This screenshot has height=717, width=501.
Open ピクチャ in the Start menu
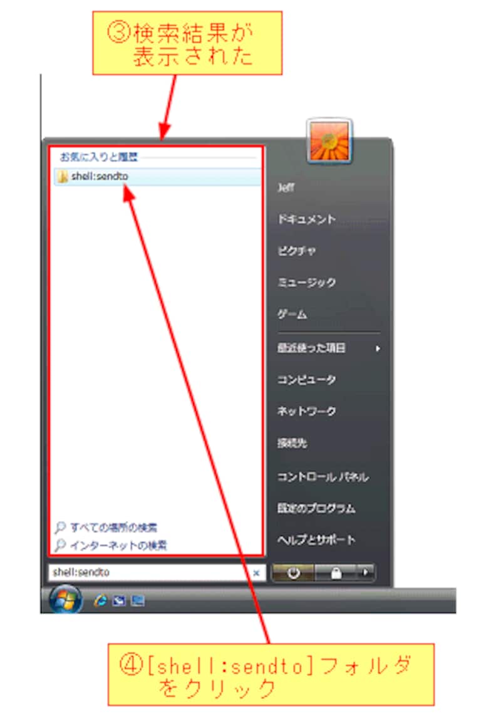(x=296, y=251)
